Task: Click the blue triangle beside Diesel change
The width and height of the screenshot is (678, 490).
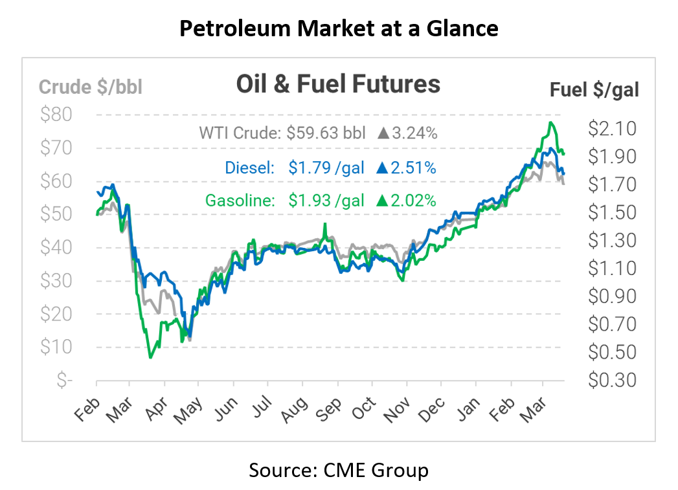Action: [x=381, y=168]
